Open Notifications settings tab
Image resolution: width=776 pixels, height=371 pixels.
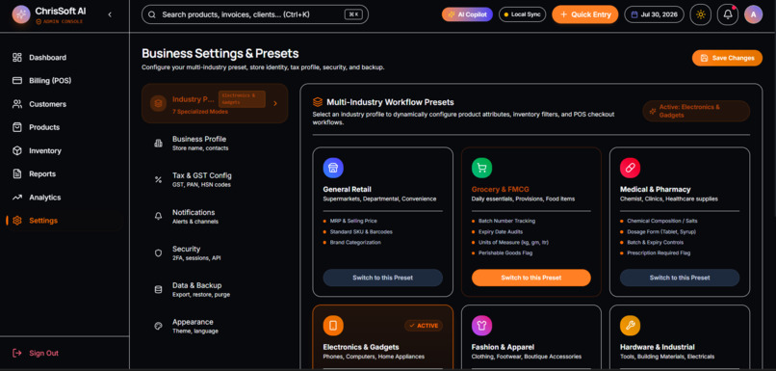[x=215, y=217]
